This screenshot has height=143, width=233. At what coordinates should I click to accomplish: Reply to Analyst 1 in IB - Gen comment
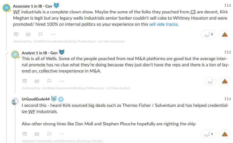tap(25, 81)
